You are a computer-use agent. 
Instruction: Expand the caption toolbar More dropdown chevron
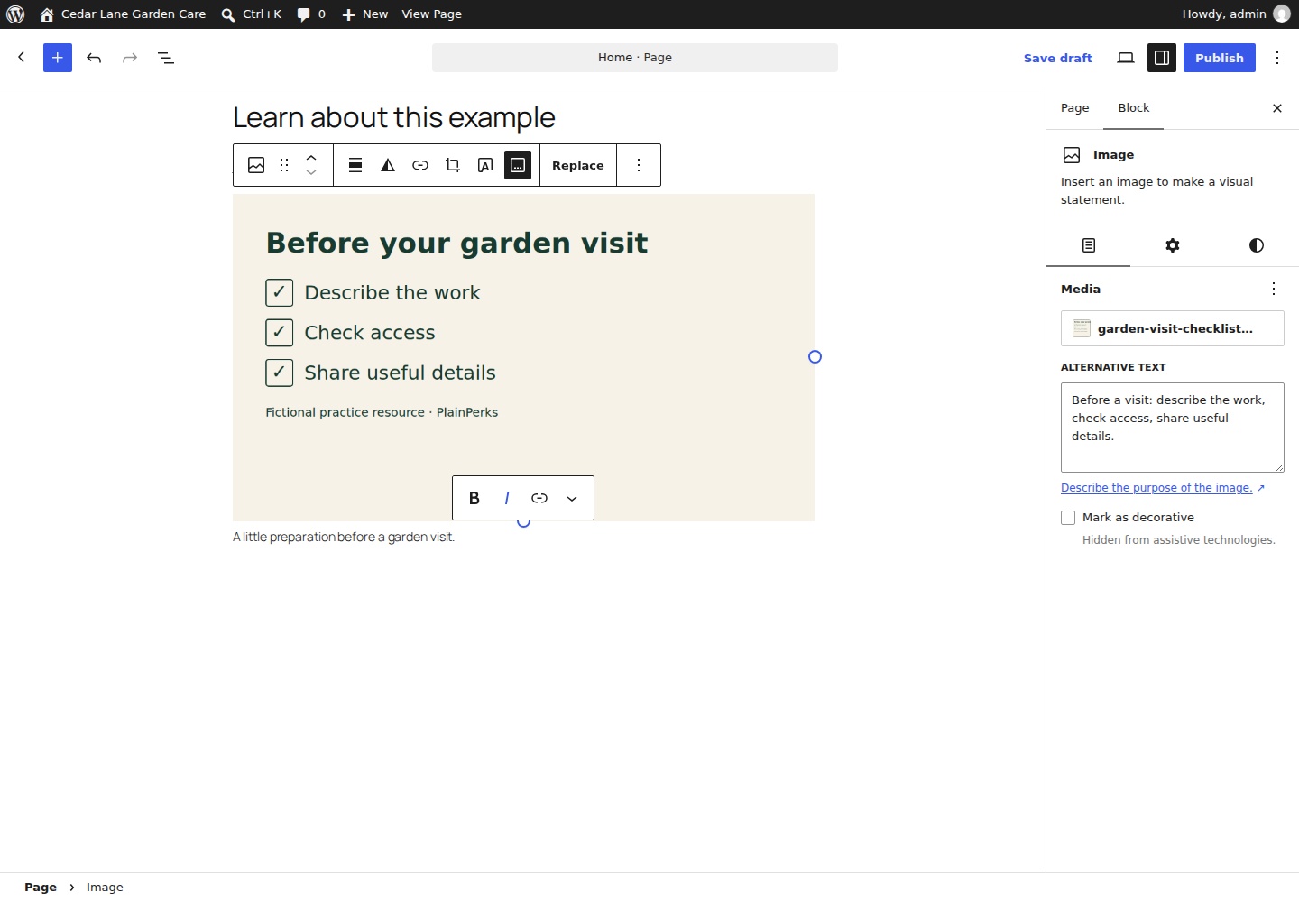(x=572, y=498)
